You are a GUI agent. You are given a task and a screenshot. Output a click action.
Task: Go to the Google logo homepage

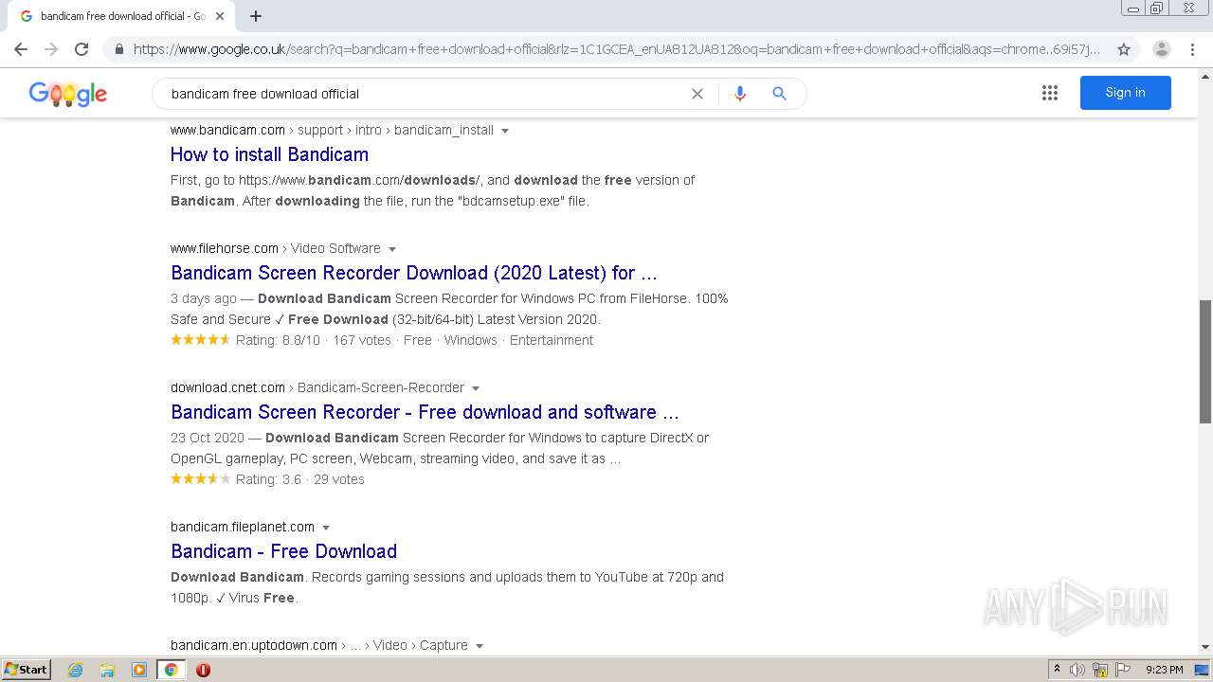point(68,93)
